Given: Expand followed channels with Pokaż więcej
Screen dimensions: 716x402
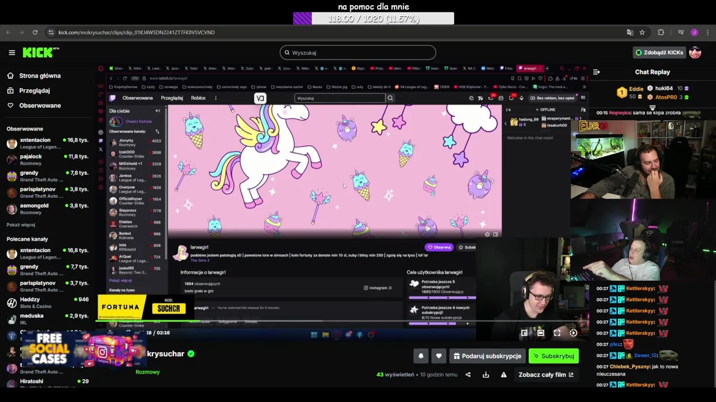Looking at the screenshot, I should pos(21,224).
